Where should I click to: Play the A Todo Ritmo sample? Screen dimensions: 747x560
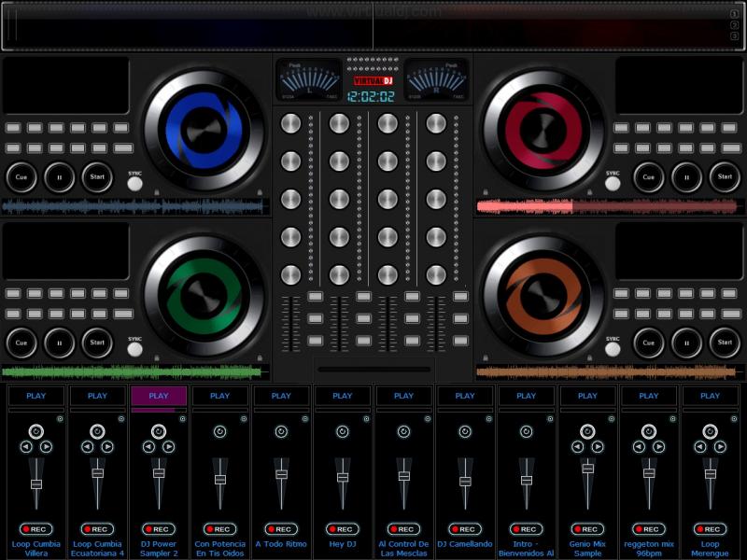[282, 396]
